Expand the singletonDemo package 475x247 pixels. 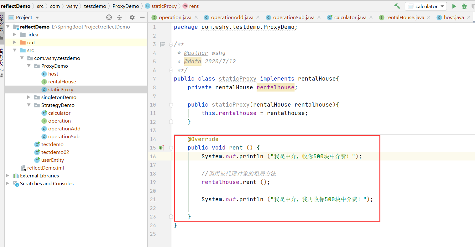(x=29, y=97)
